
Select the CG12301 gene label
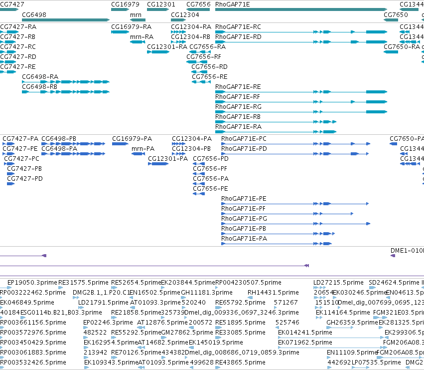tap(161, 4)
